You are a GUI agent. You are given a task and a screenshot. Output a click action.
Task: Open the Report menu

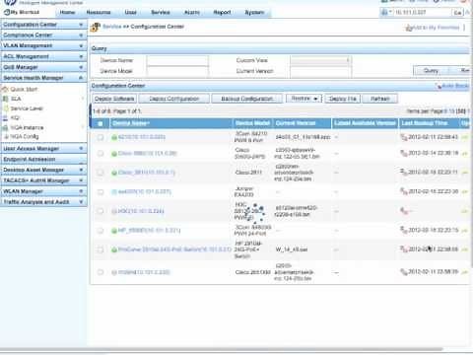pyautogui.click(x=222, y=13)
